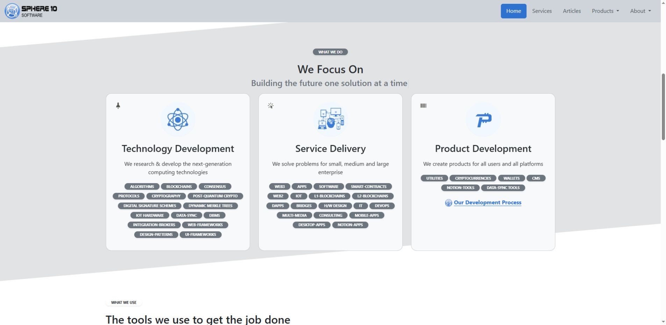This screenshot has width=666, height=325.
Task: Select the SMART-CONTRACTS tag
Action: (x=368, y=187)
